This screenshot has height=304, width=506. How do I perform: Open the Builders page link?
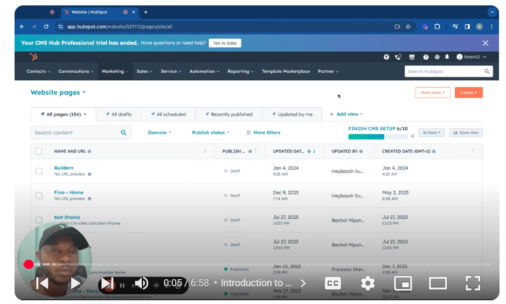pyautogui.click(x=64, y=168)
